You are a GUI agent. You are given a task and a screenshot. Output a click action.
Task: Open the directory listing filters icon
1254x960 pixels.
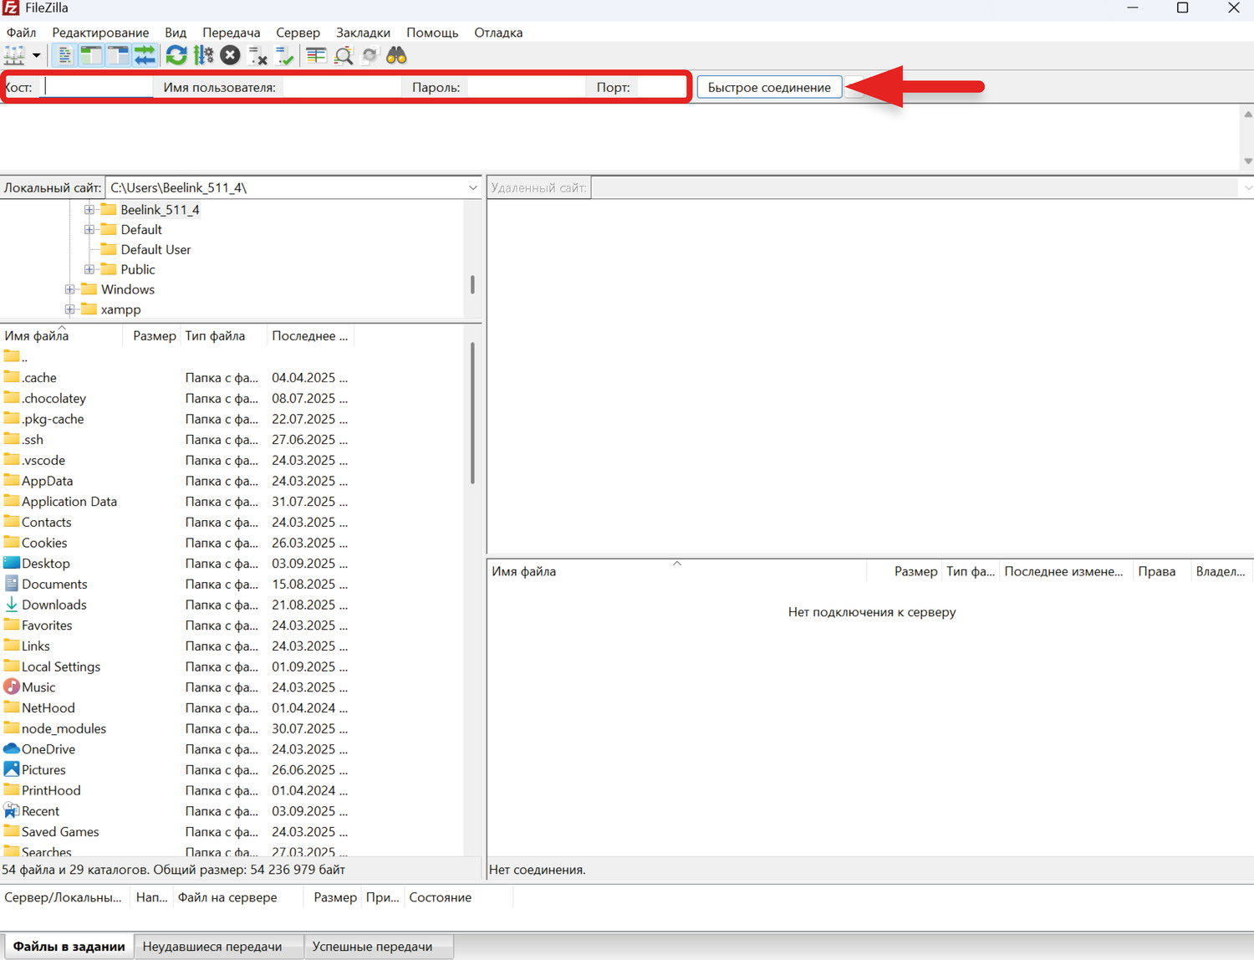click(316, 56)
